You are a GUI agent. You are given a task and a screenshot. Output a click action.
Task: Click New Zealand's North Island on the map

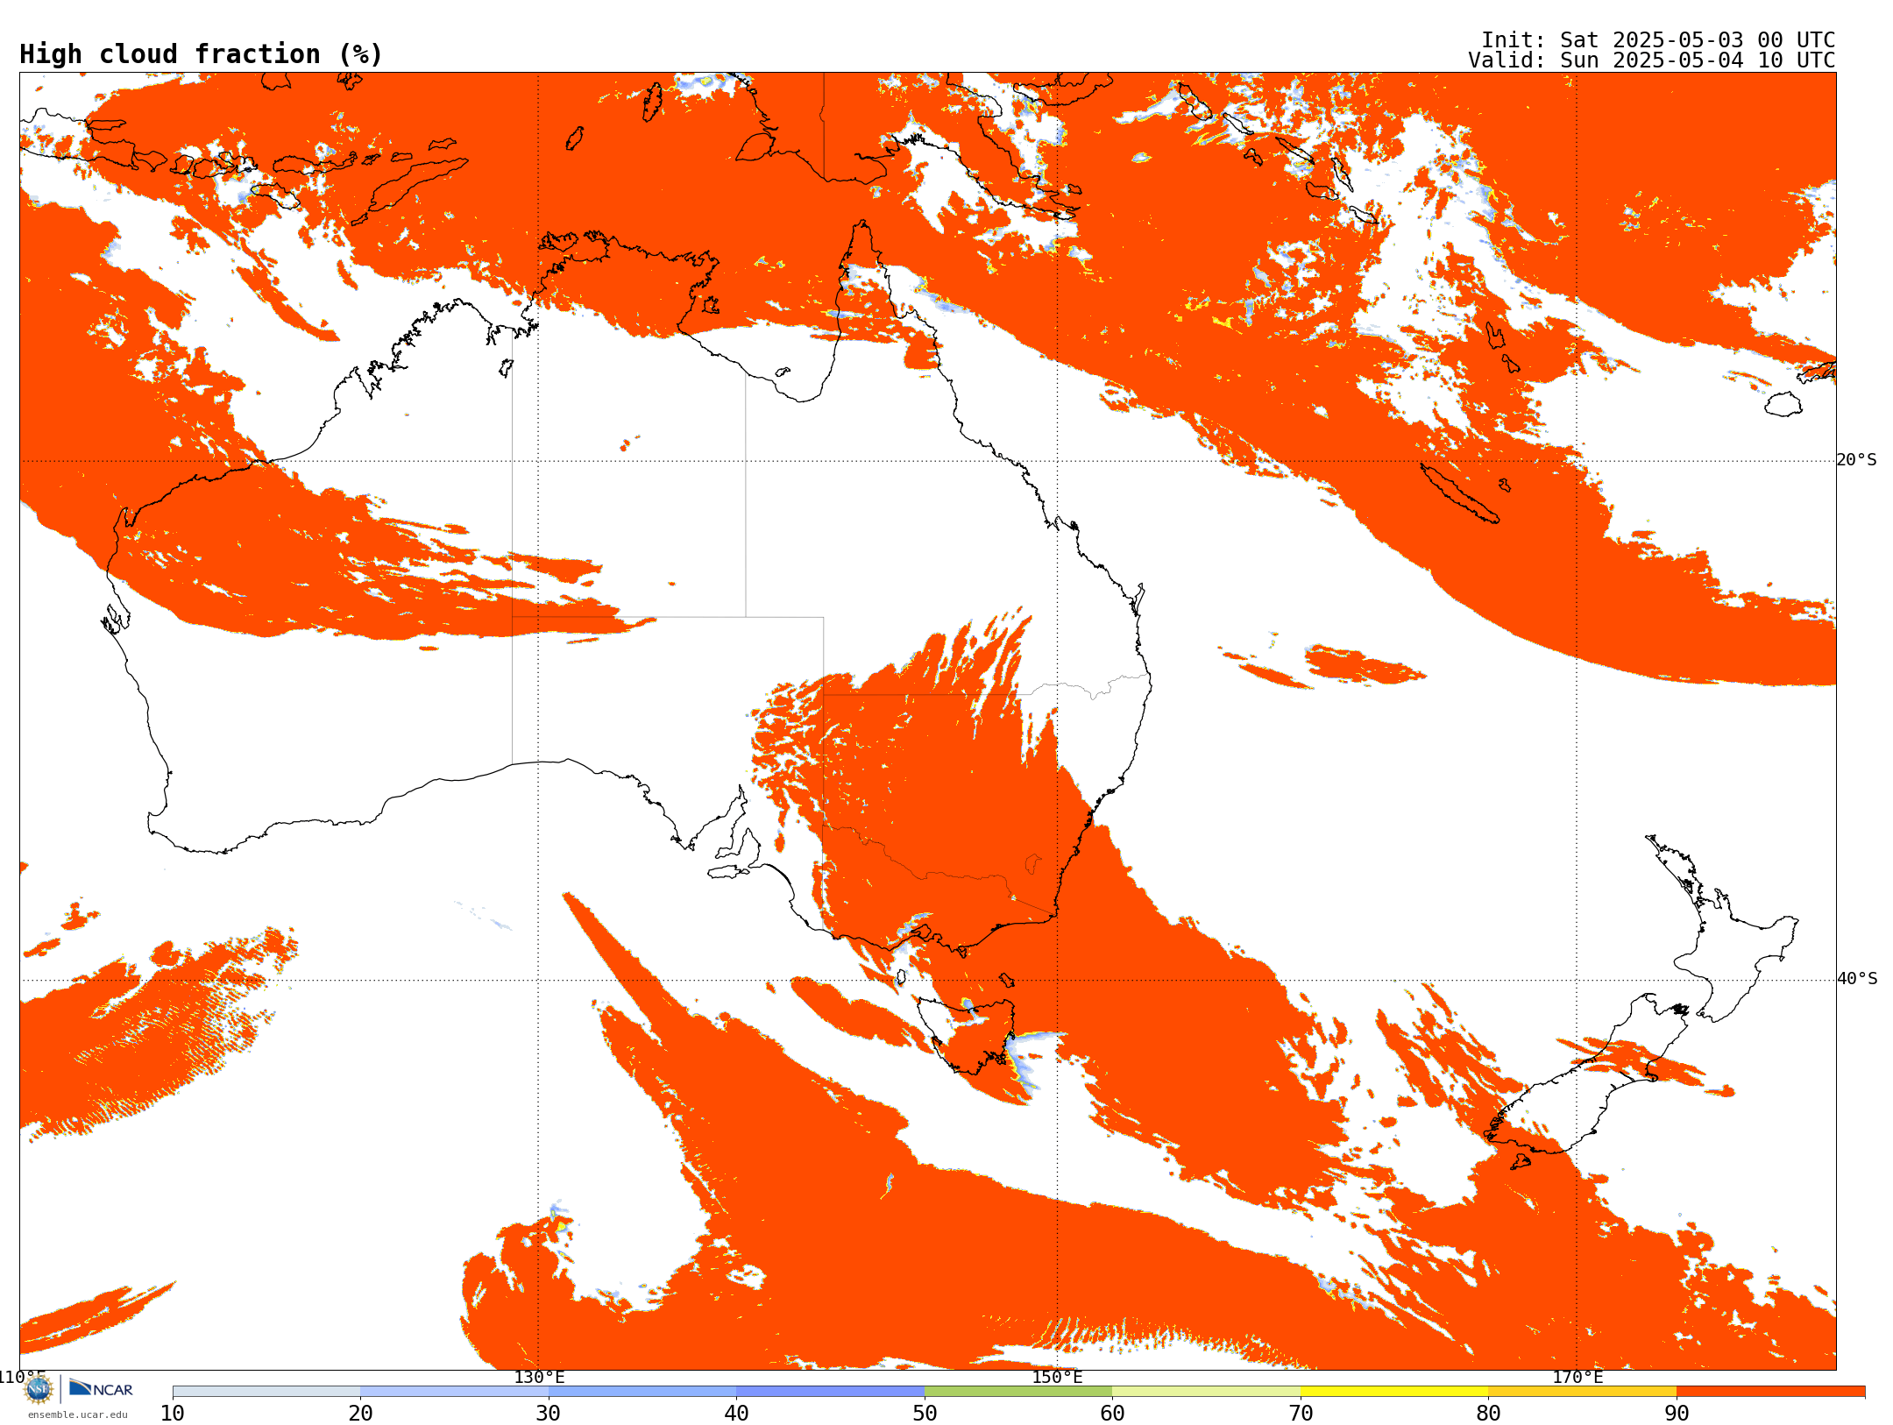point(1722,933)
